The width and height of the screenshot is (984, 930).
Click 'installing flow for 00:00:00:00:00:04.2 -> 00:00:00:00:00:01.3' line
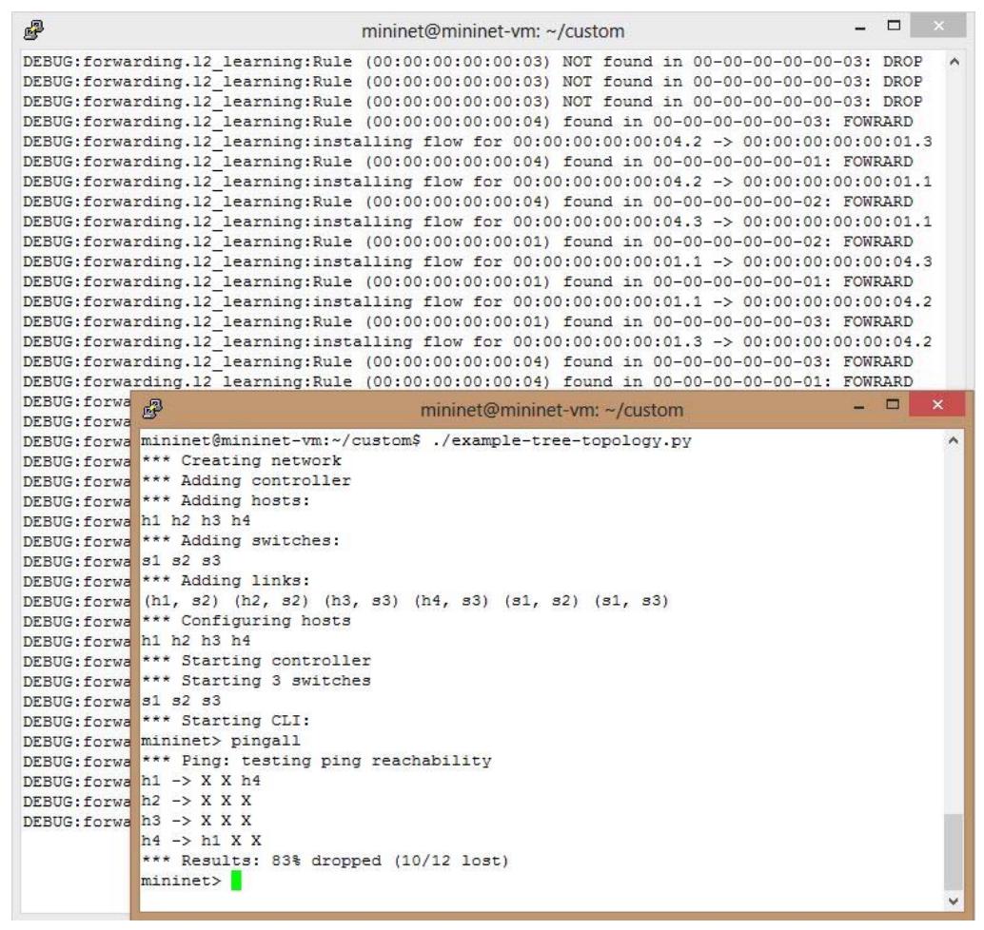pyautogui.click(x=478, y=143)
